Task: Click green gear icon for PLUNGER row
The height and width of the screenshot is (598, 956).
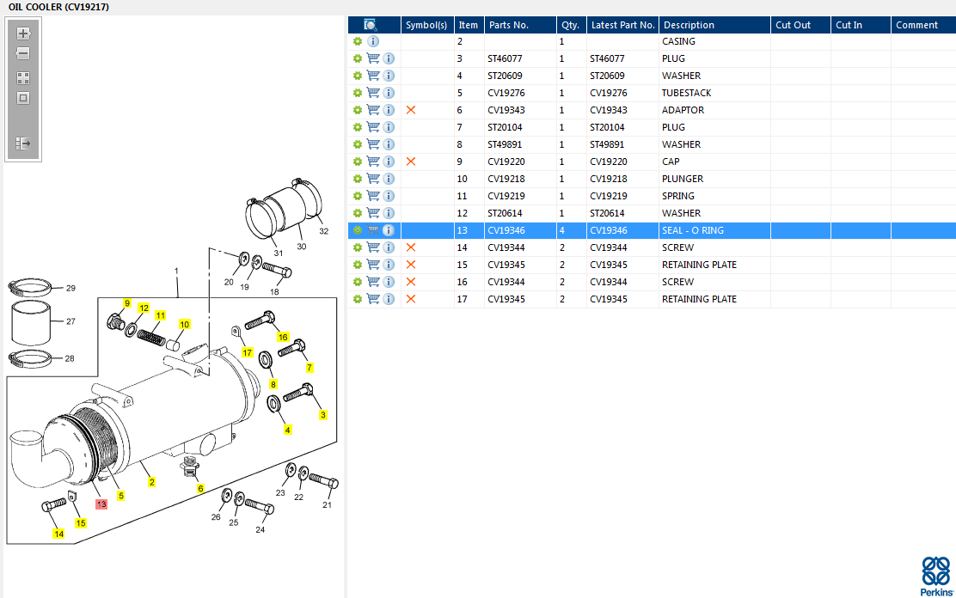Action: (358, 179)
